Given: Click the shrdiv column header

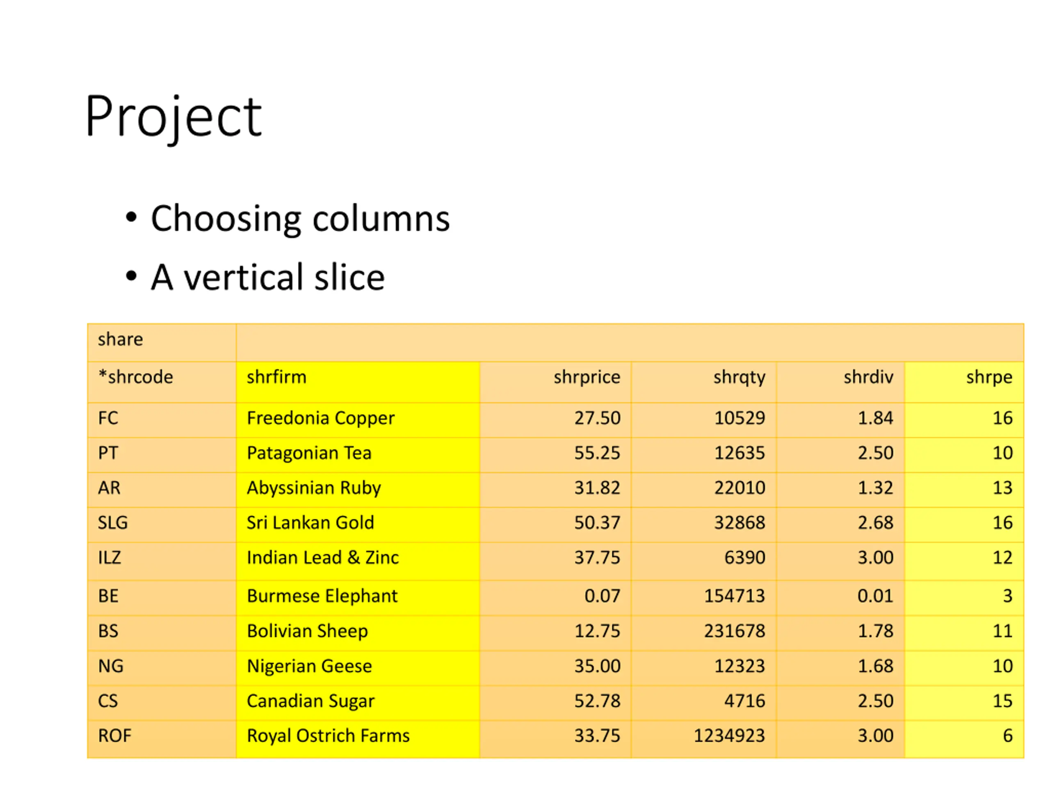Looking at the screenshot, I should point(841,383).
